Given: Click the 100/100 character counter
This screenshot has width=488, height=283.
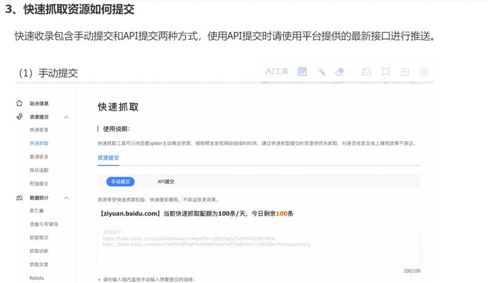Looking at the screenshot, I should (412, 271).
